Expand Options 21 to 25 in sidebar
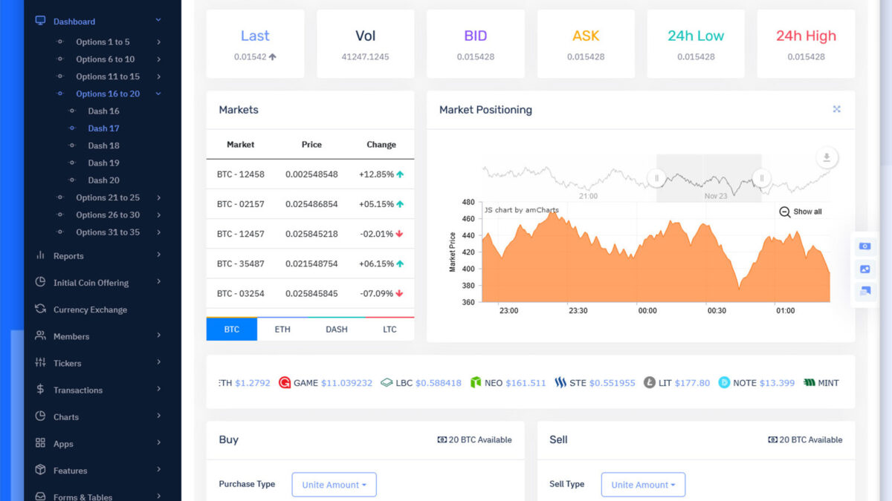 click(106, 197)
